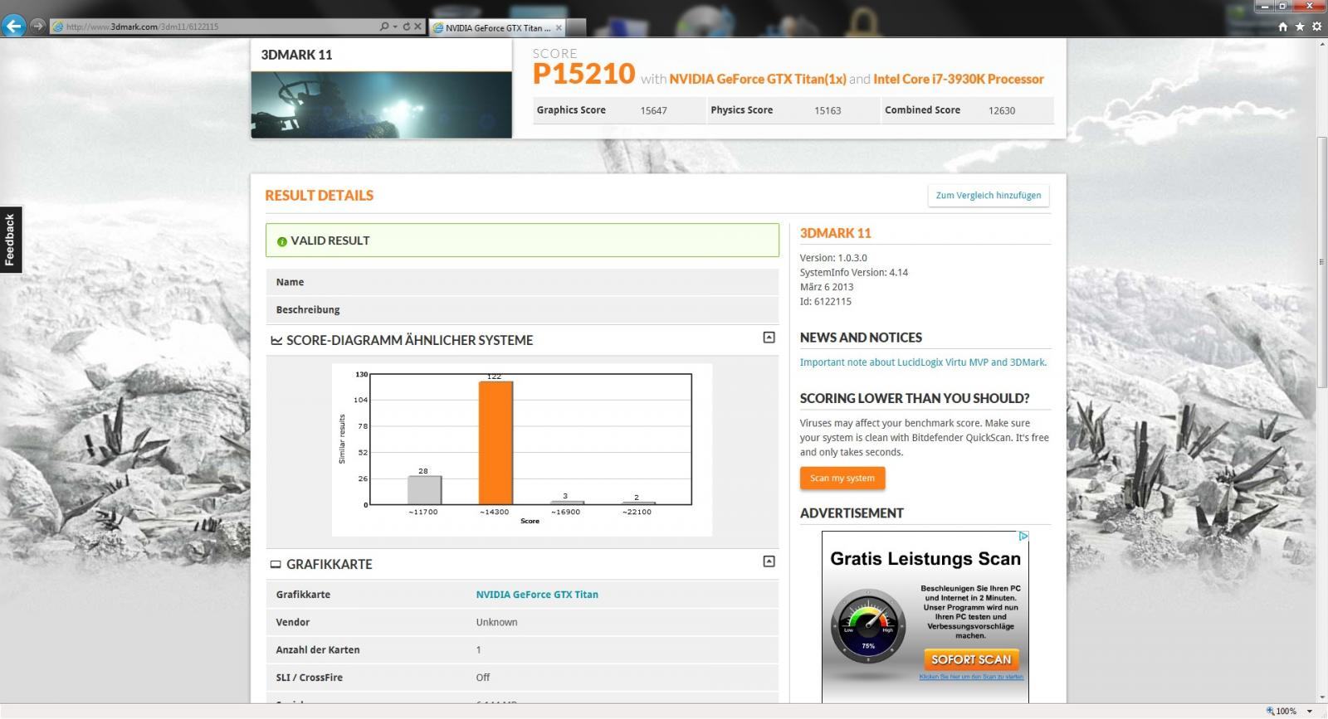
Task: Click the Beschreibung row label
Action: [308, 309]
